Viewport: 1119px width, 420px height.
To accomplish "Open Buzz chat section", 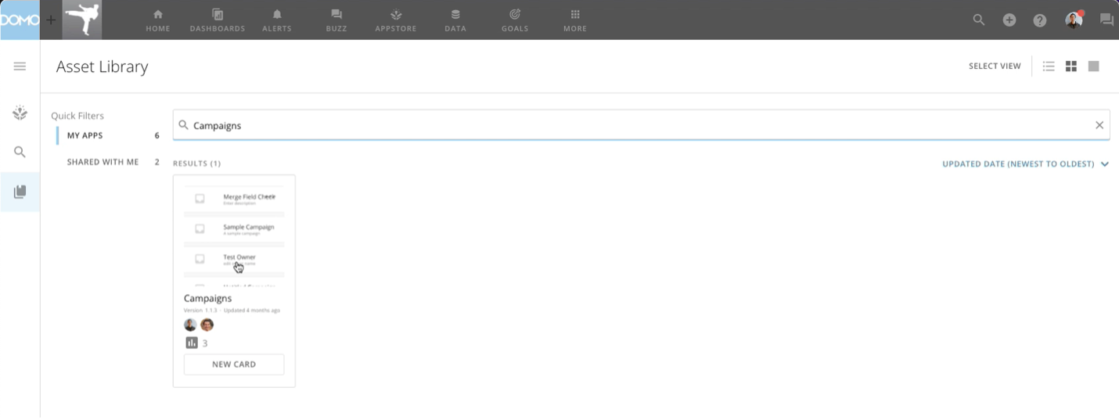I will click(336, 20).
